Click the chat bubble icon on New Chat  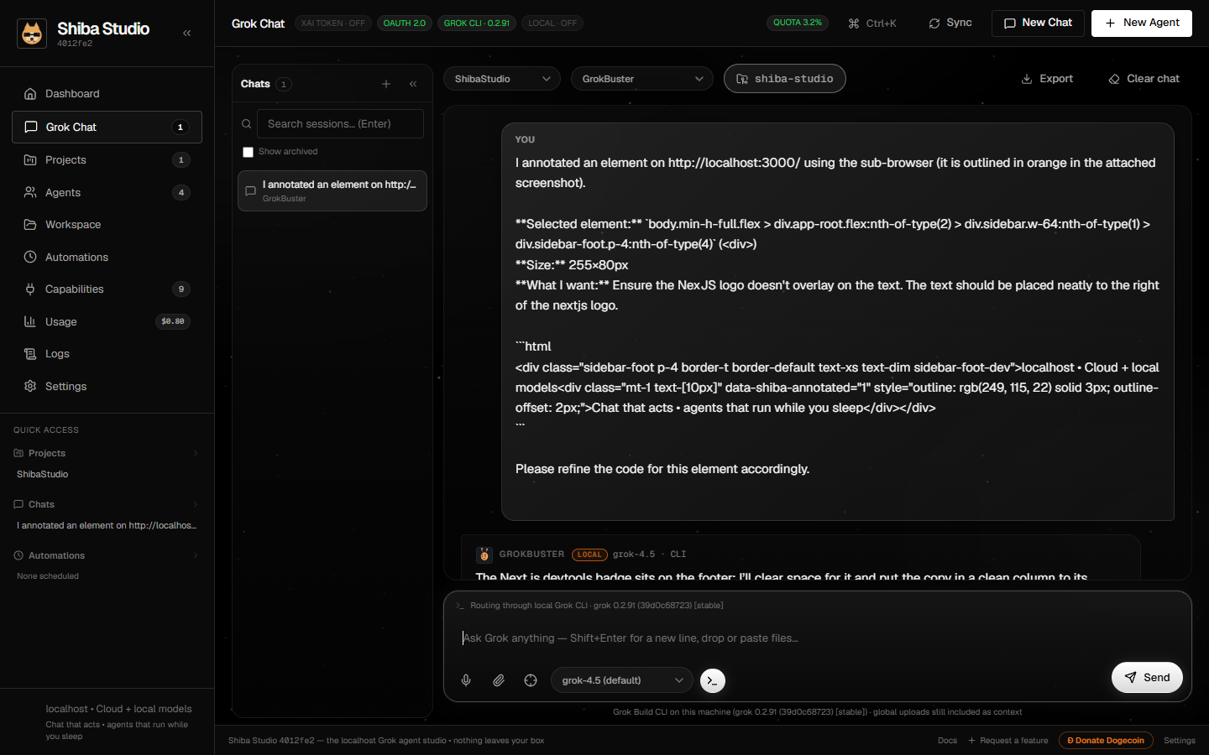click(1010, 23)
